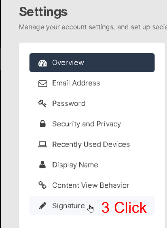
Task: Click the red '3 Click' annotation label
Action: coord(124,207)
